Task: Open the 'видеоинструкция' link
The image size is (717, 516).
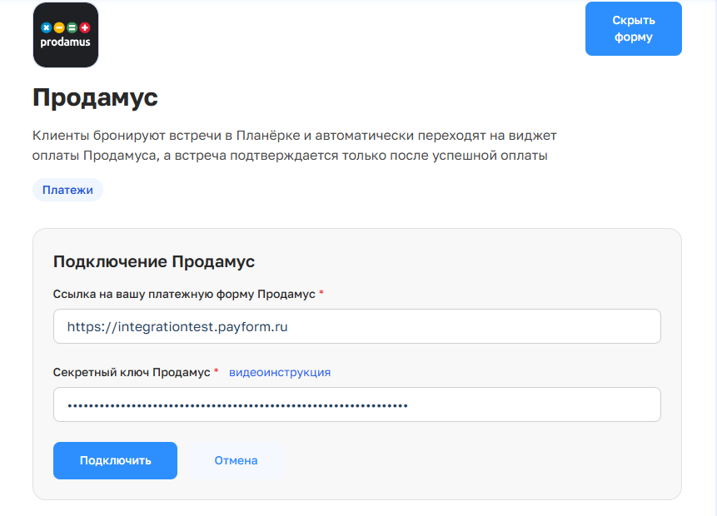Action: coord(280,372)
